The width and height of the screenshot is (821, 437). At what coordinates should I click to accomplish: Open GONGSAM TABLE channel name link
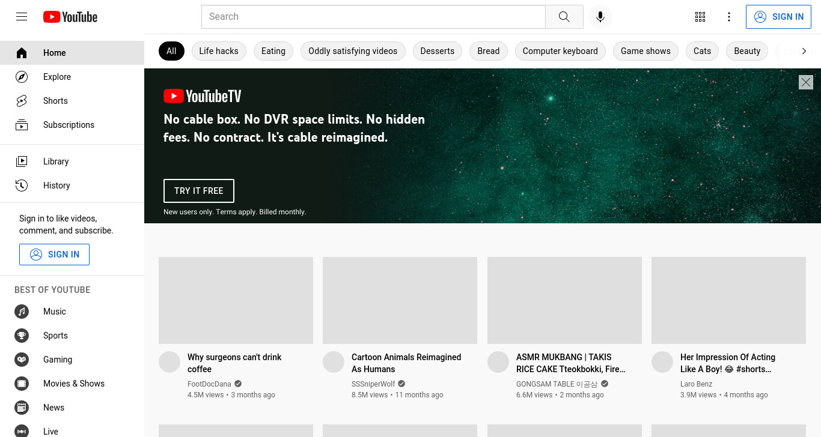(x=557, y=384)
